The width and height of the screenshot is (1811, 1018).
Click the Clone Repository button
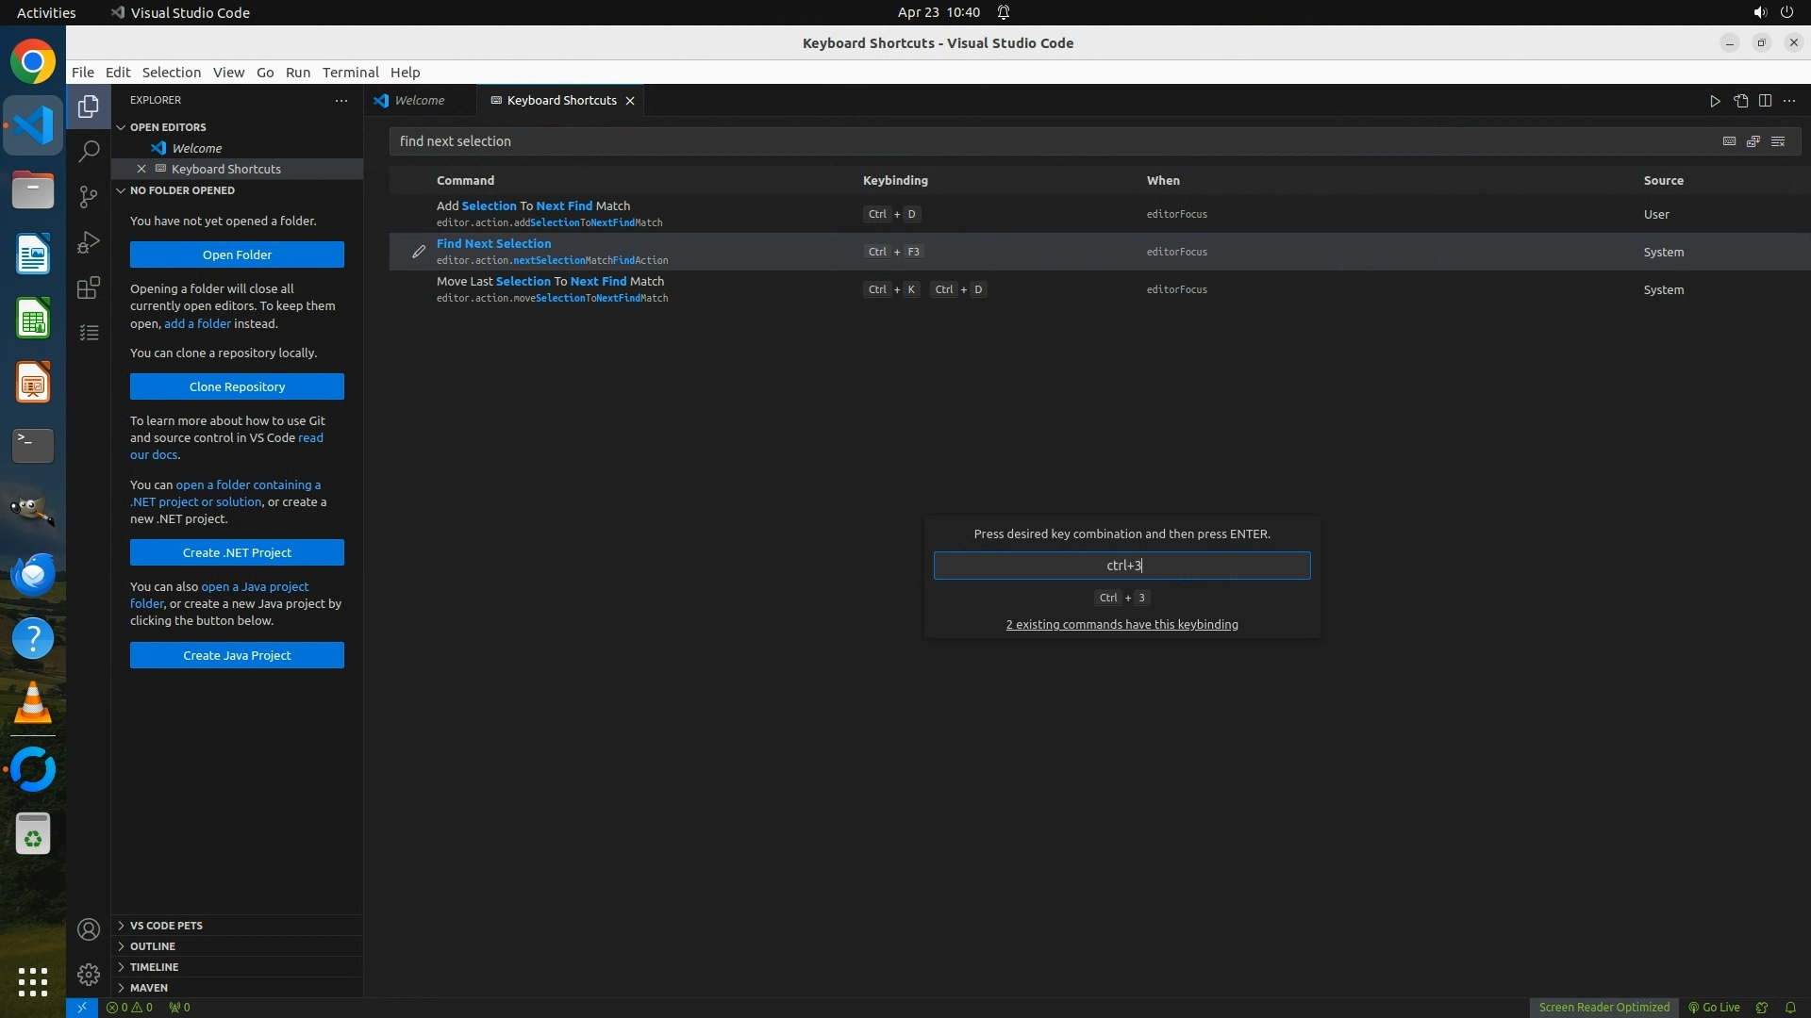(x=237, y=386)
